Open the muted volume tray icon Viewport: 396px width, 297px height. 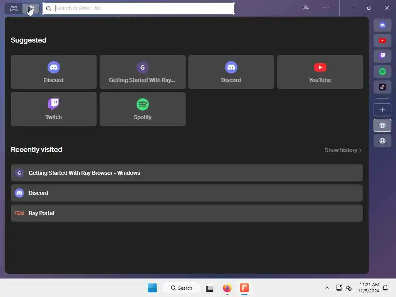[349, 288]
